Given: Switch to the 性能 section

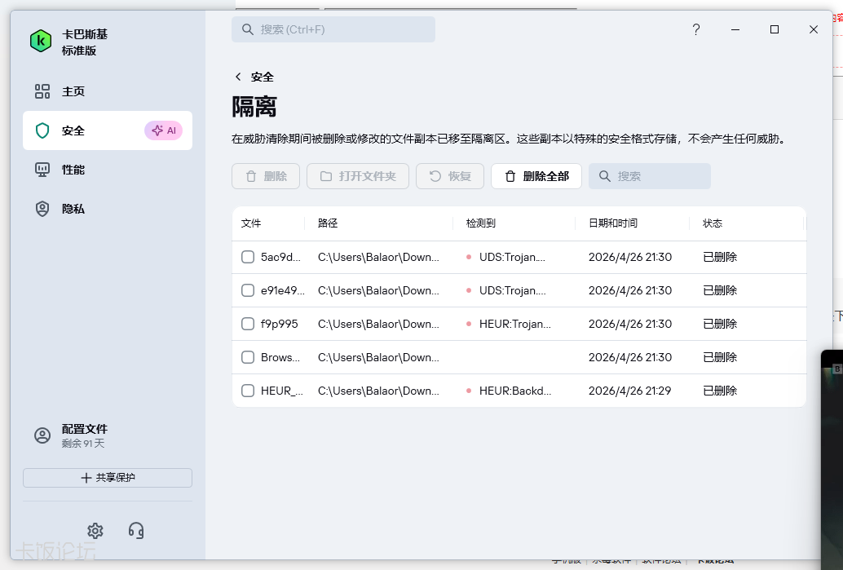Looking at the screenshot, I should pyautogui.click(x=108, y=170).
